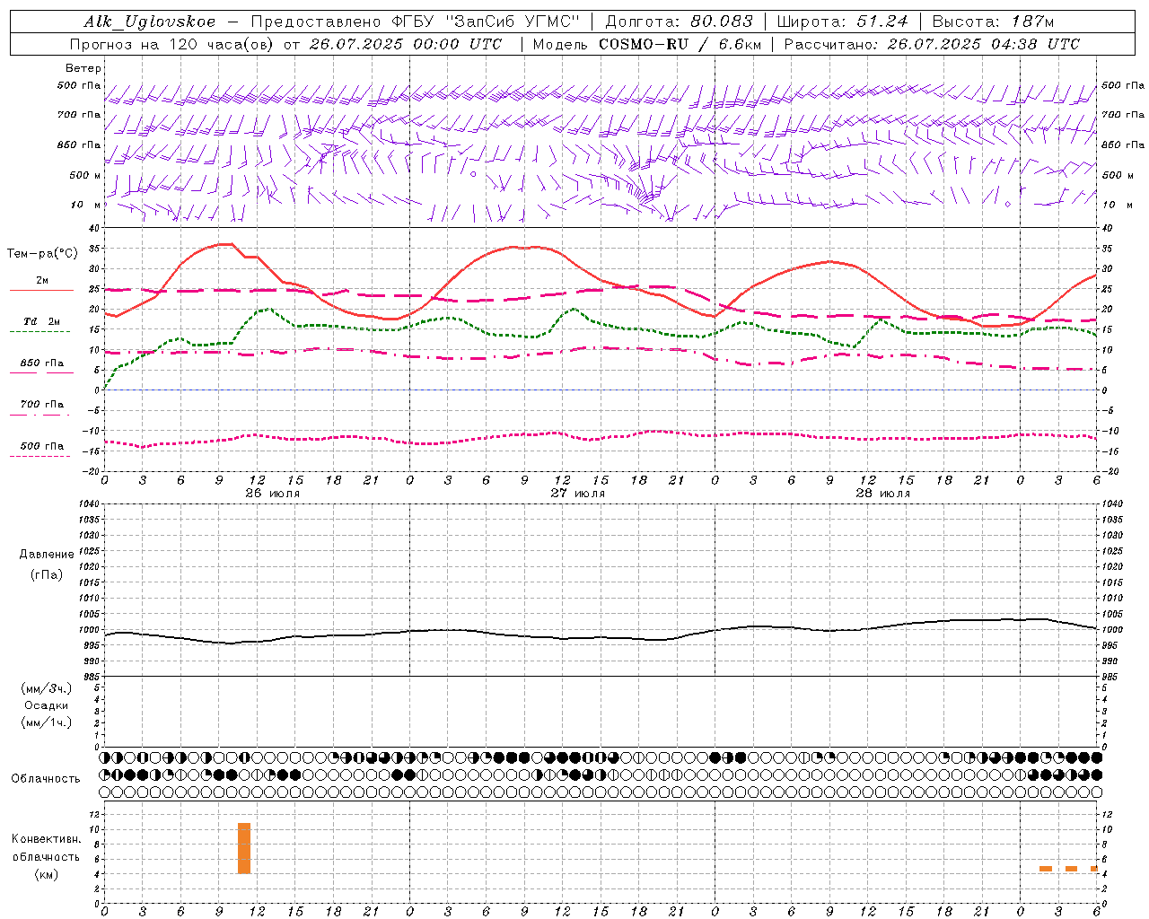
Task: Click the solid line sample beneath the 2м legend
Action: coord(41,291)
